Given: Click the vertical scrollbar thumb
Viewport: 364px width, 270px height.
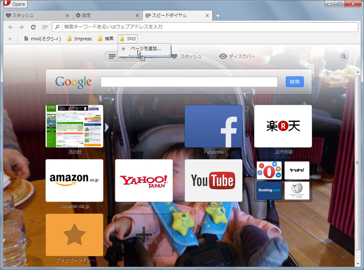Looking at the screenshot, I should coord(358,162).
